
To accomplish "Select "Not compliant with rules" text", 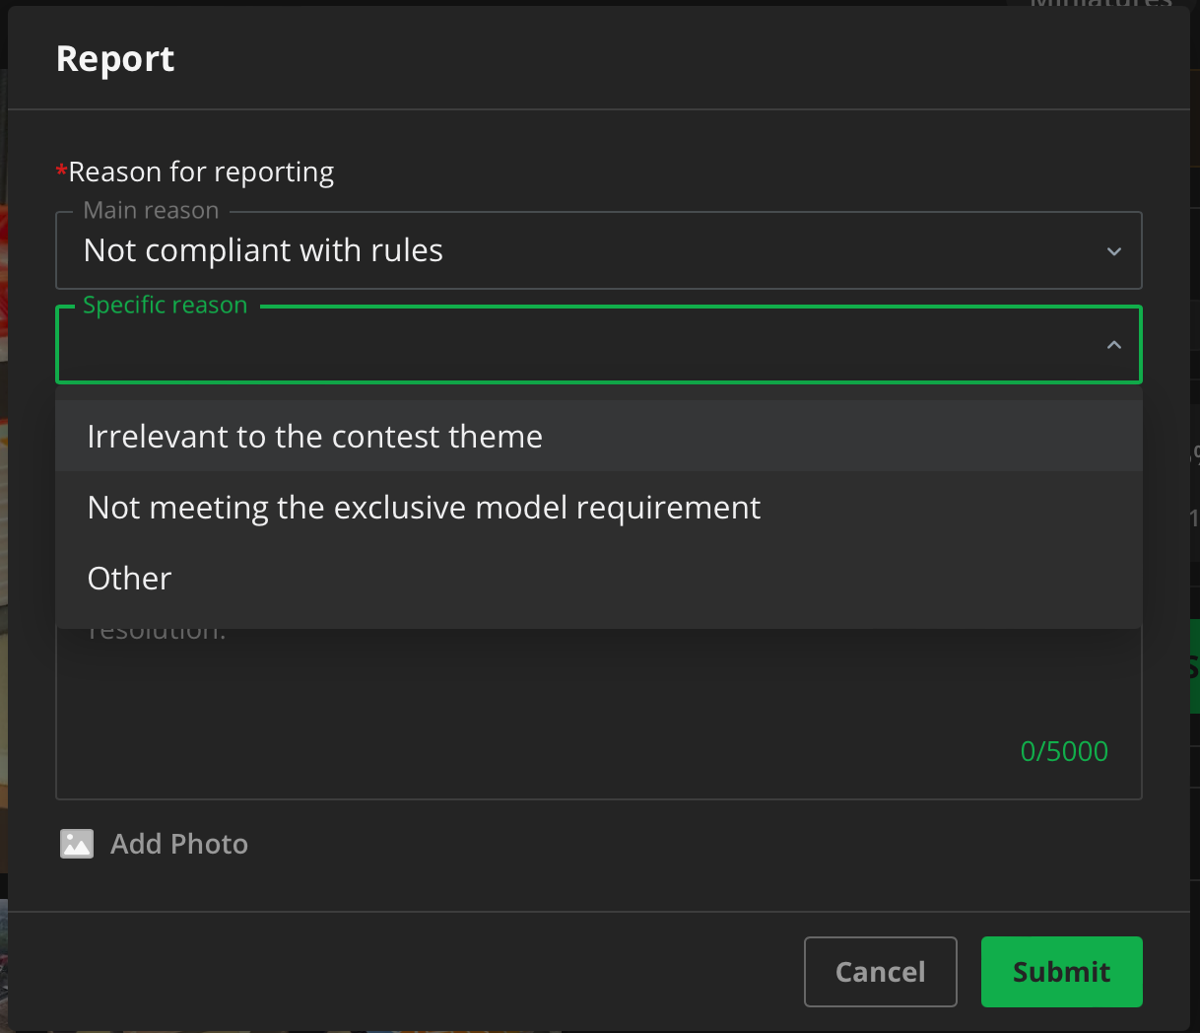I will coord(263,251).
